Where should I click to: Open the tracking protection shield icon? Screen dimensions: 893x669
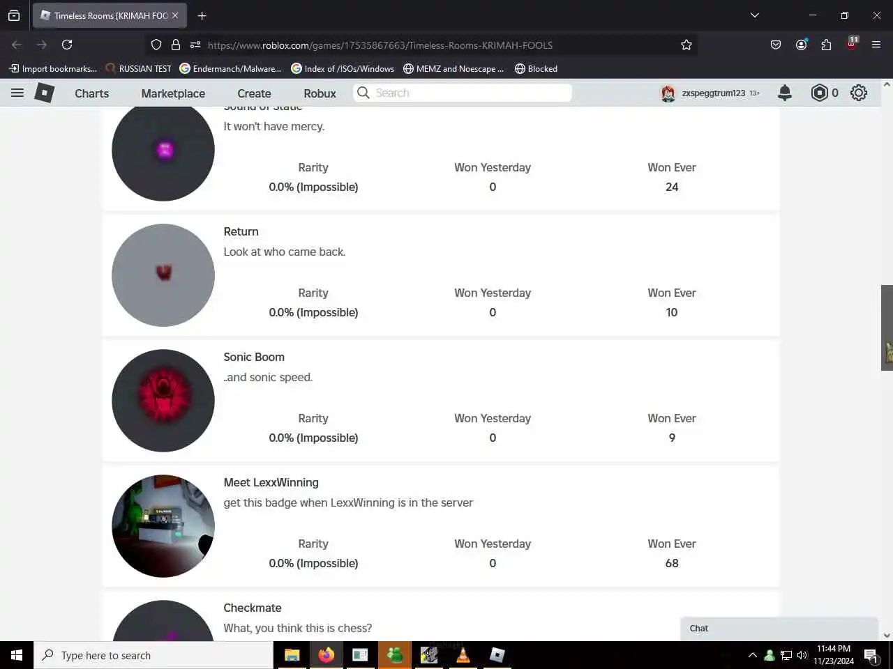(x=156, y=45)
